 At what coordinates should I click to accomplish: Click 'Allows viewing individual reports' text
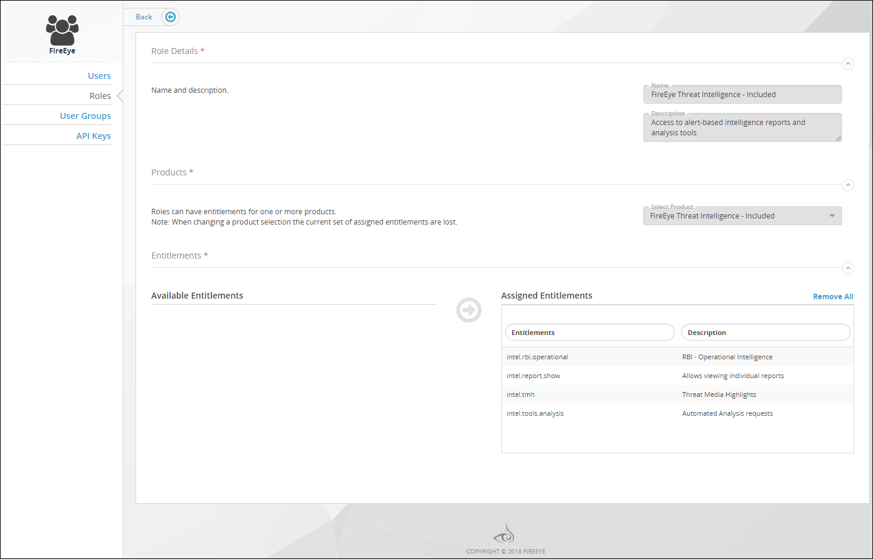733,376
